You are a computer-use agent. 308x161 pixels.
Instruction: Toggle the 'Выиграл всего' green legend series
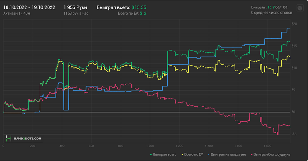[x=163, y=154]
